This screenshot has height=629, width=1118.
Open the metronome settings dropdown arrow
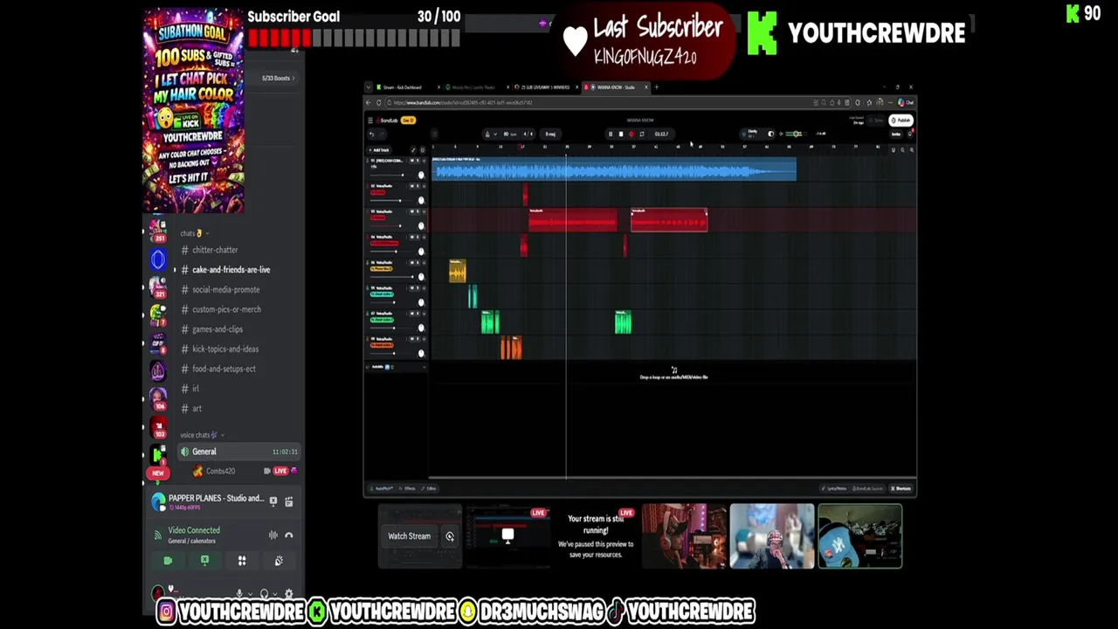point(495,134)
